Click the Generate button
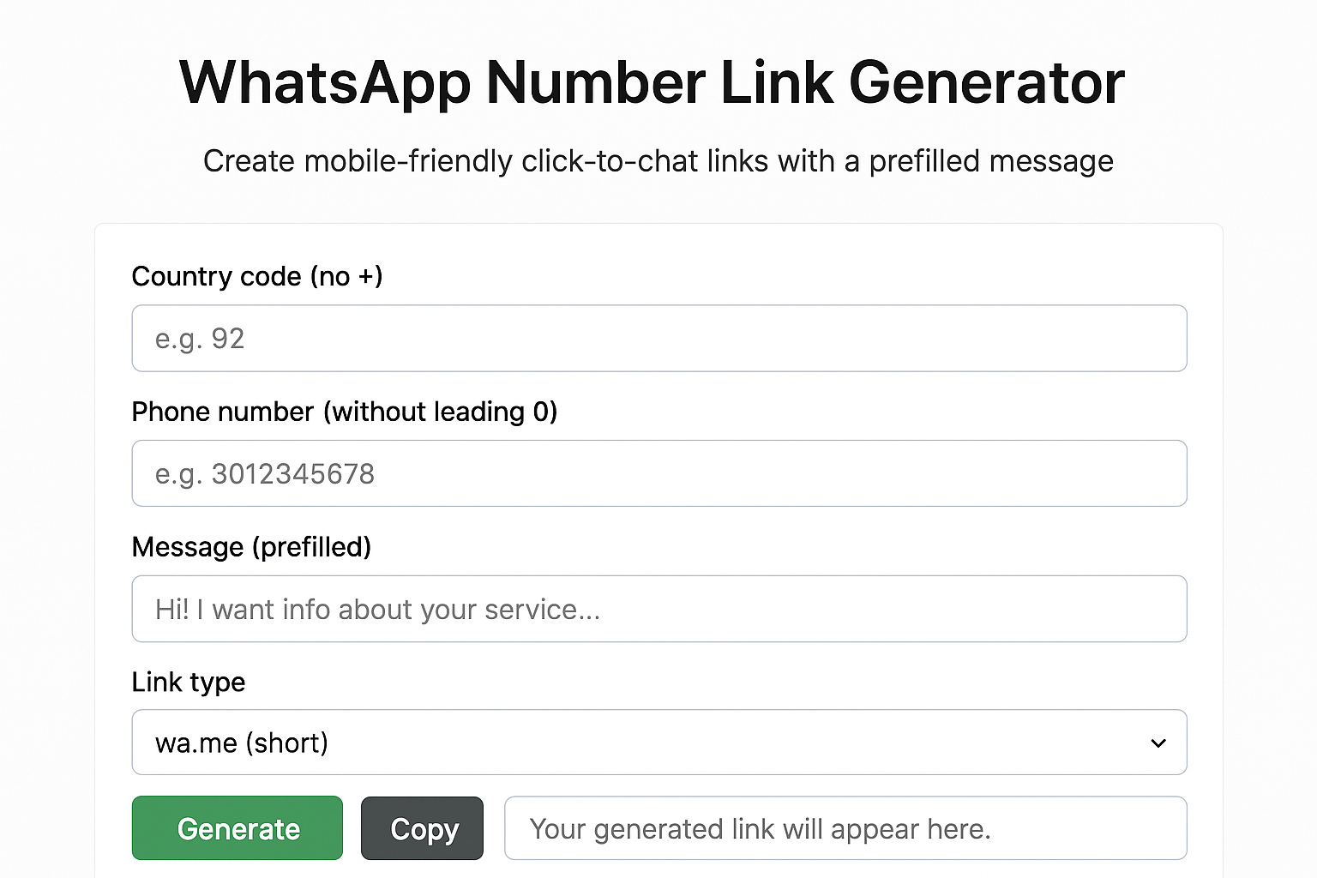This screenshot has height=878, width=1317. [237, 828]
